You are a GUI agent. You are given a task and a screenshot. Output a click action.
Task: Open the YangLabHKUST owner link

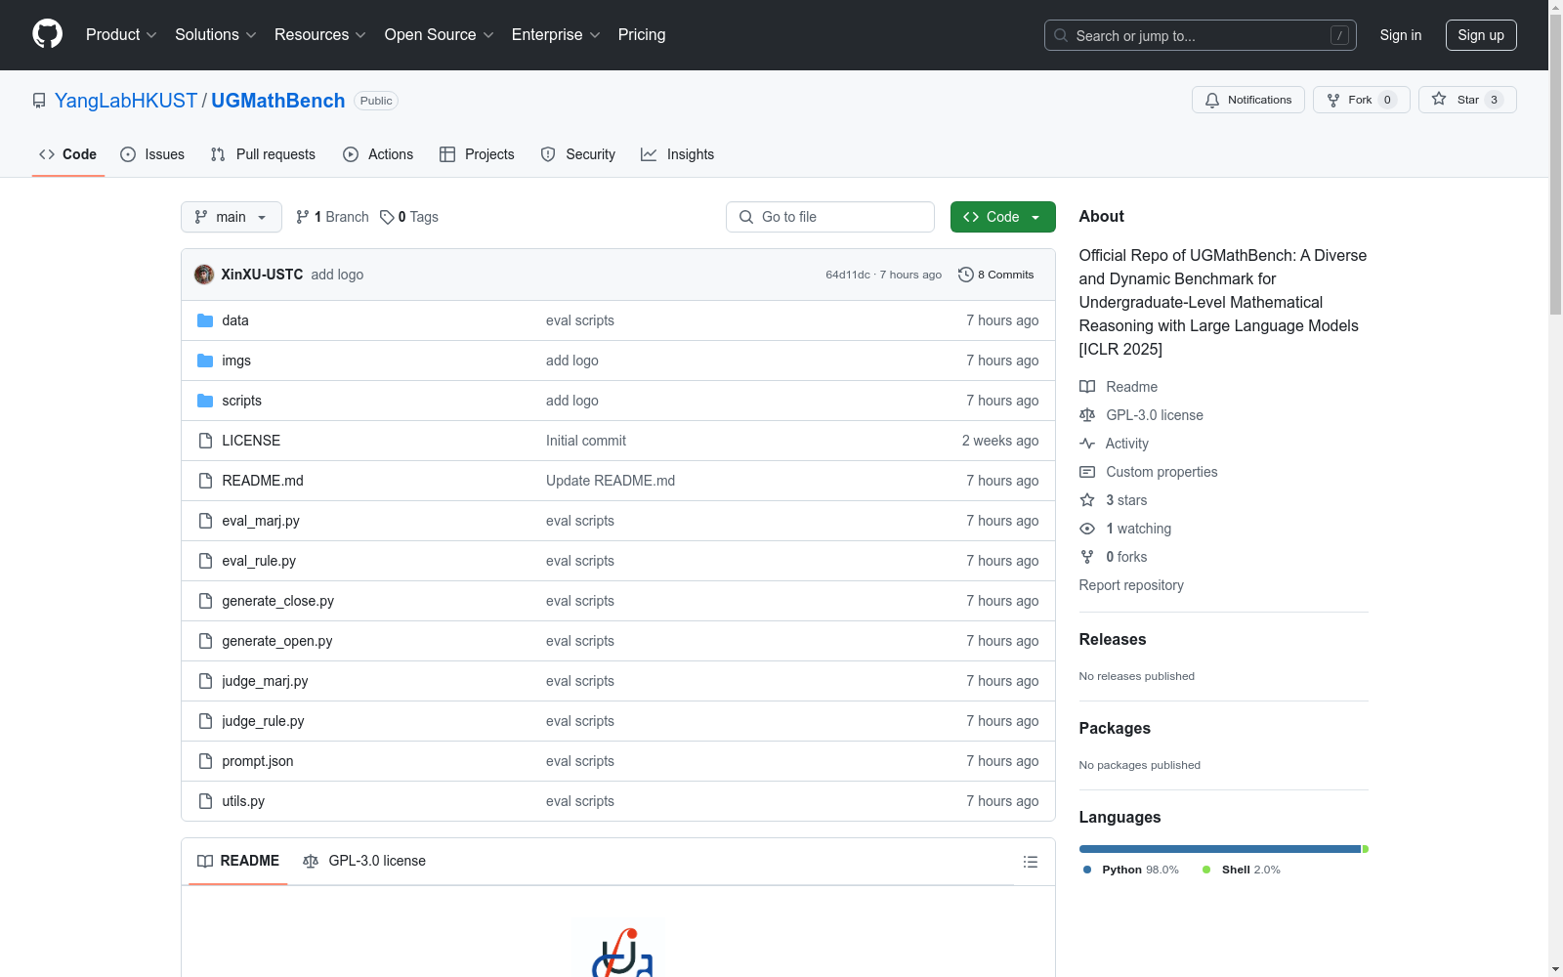click(126, 101)
